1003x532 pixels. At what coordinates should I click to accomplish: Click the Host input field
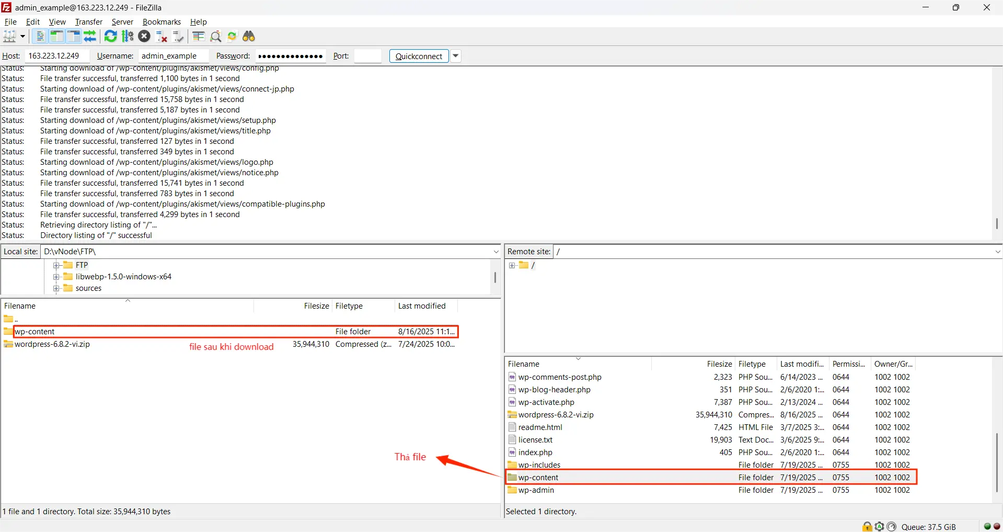(57, 56)
